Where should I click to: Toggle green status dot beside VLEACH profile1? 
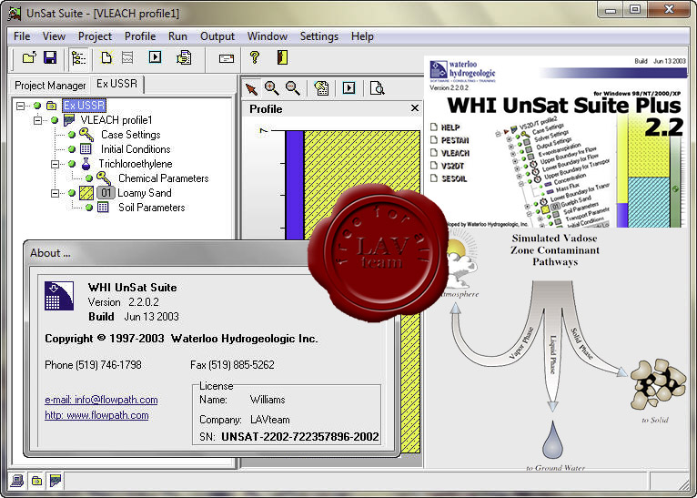pyautogui.click(x=55, y=120)
